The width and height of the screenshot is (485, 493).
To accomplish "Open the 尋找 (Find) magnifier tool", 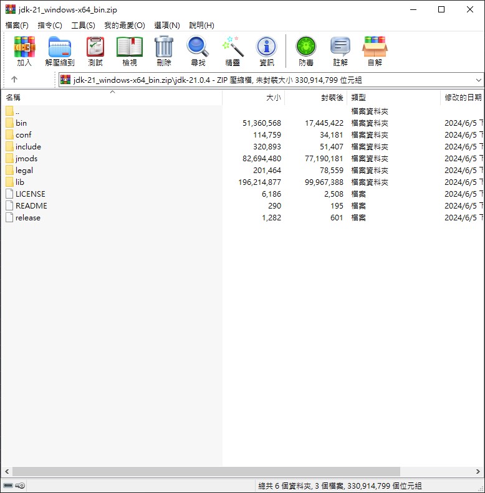I will tap(198, 51).
